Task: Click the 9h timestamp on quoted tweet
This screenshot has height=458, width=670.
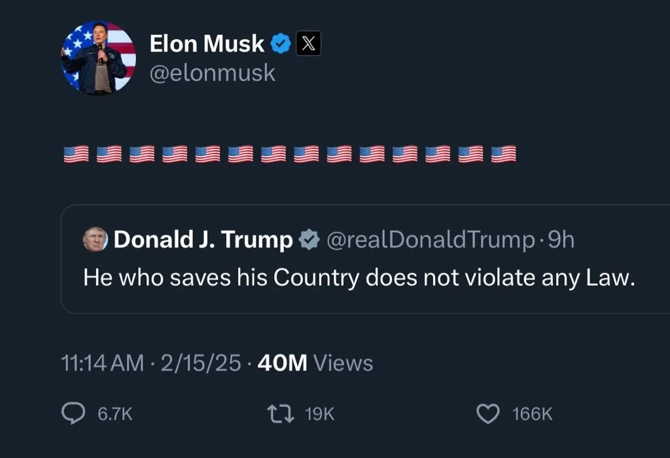Action: click(561, 239)
